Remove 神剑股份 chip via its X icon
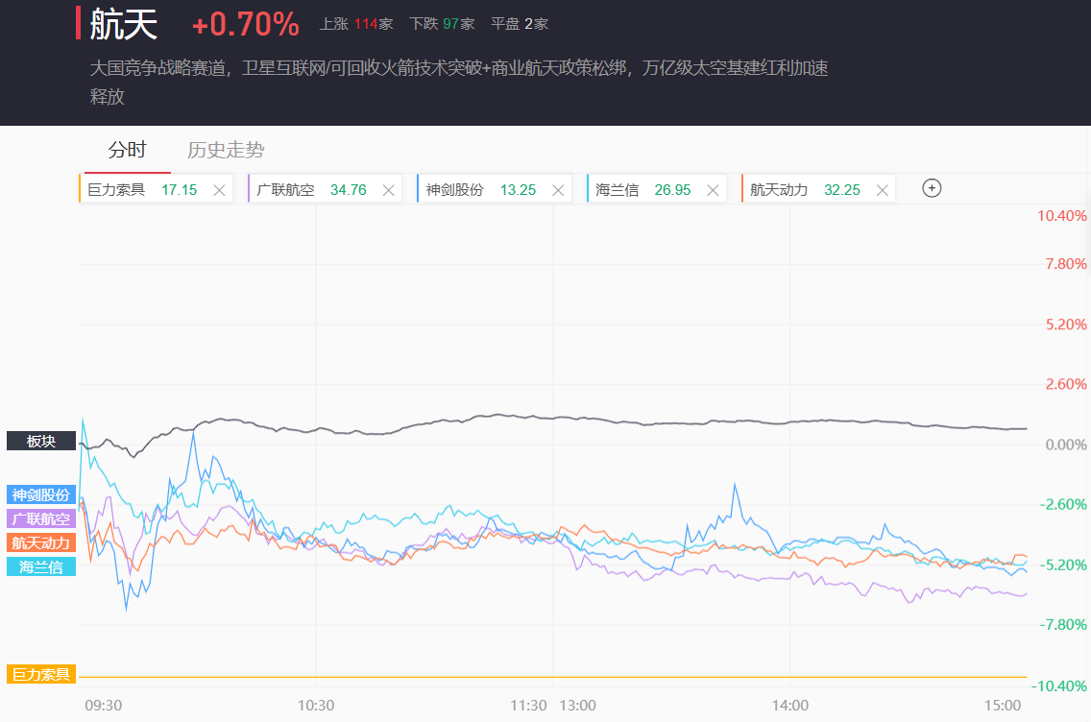Image resolution: width=1091 pixels, height=722 pixels. tap(558, 190)
